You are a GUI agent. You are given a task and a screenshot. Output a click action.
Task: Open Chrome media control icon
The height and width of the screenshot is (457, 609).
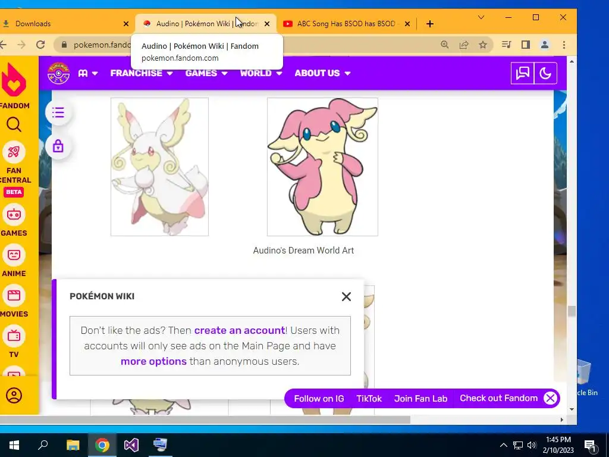[x=506, y=45]
